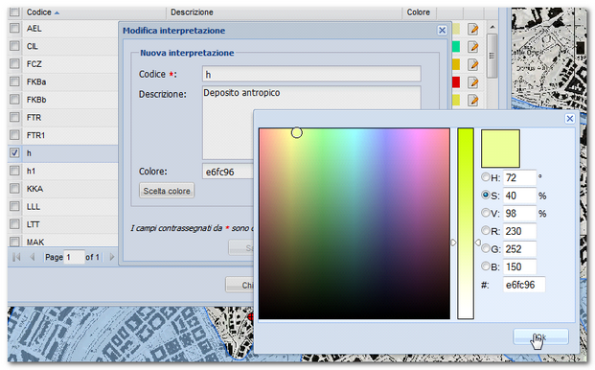595x370 pixels.
Task: Tick the LTT row checkbox
Action: [14, 224]
